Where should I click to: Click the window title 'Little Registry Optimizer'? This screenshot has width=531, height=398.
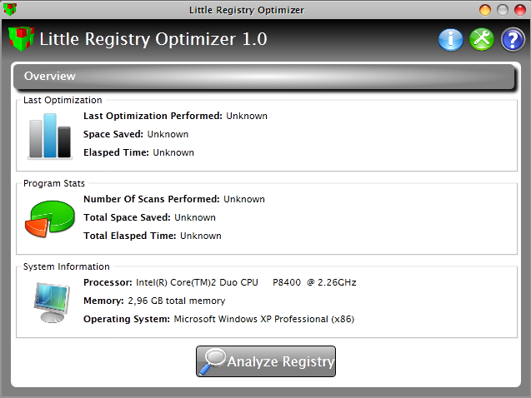(247, 10)
